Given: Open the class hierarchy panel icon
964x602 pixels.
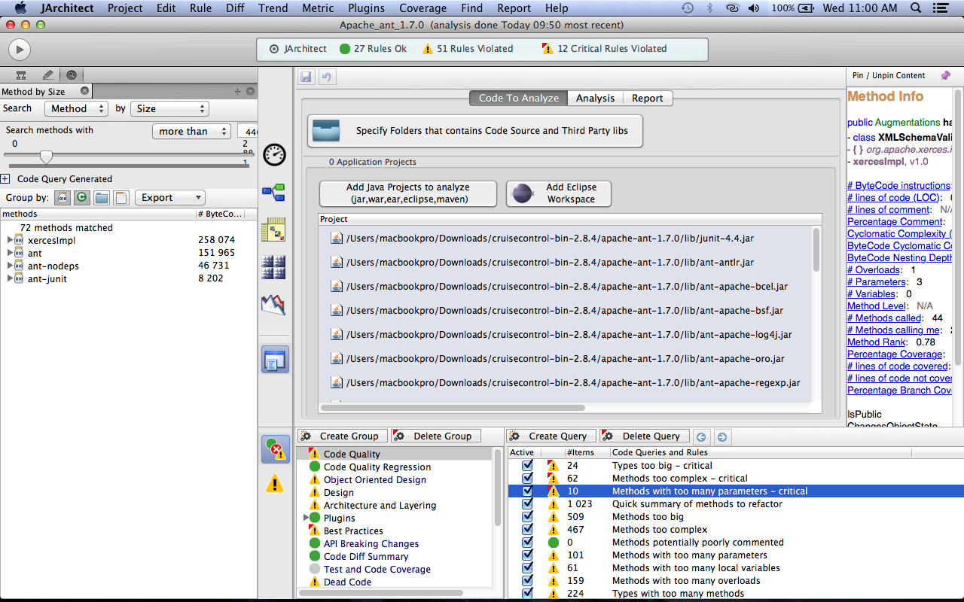Looking at the screenshot, I should (x=21, y=75).
